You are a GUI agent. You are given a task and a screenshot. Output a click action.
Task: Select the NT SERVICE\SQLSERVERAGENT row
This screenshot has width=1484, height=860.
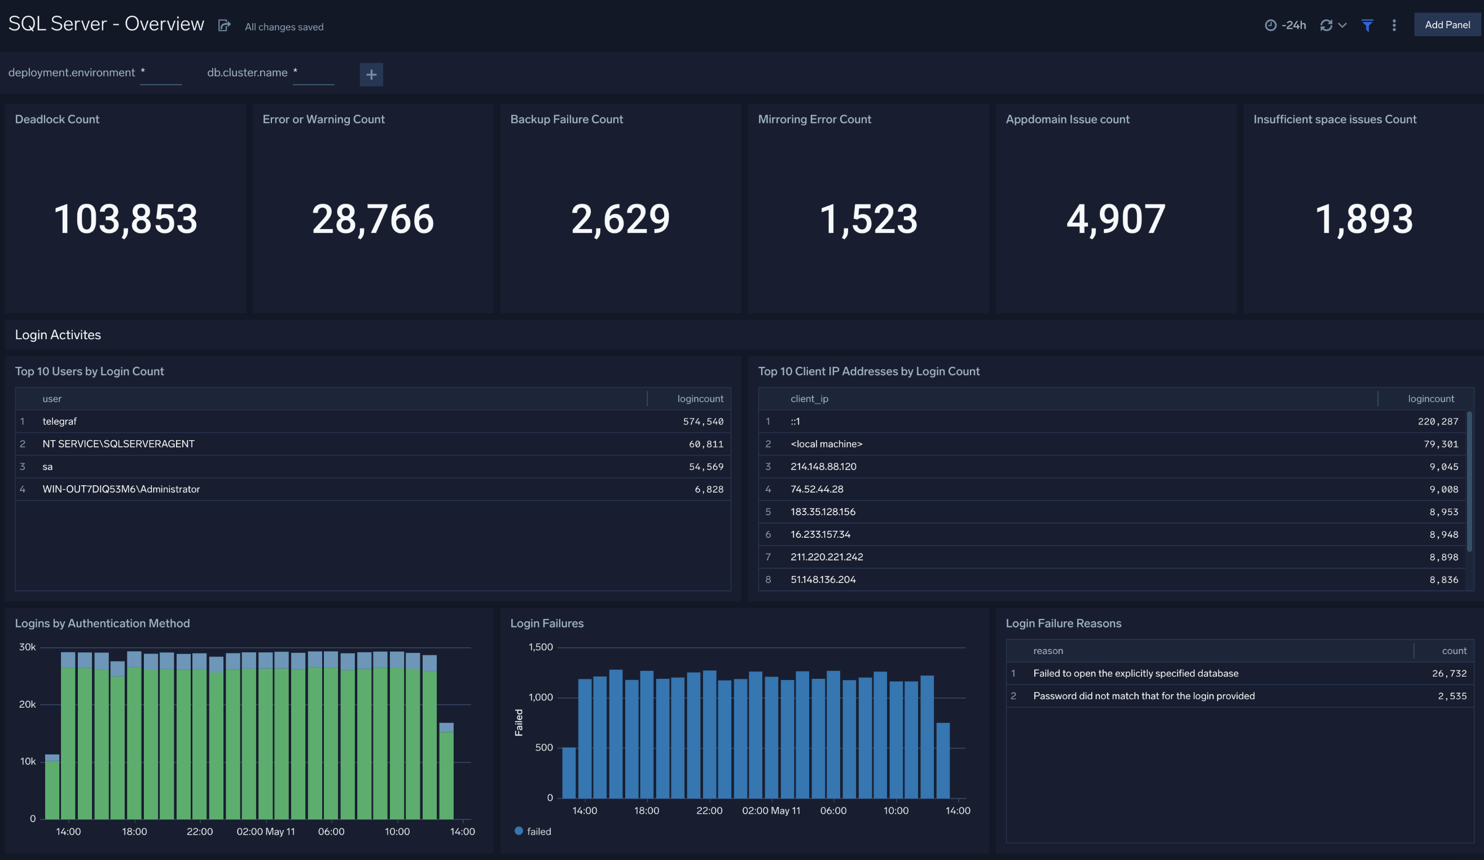click(x=373, y=444)
